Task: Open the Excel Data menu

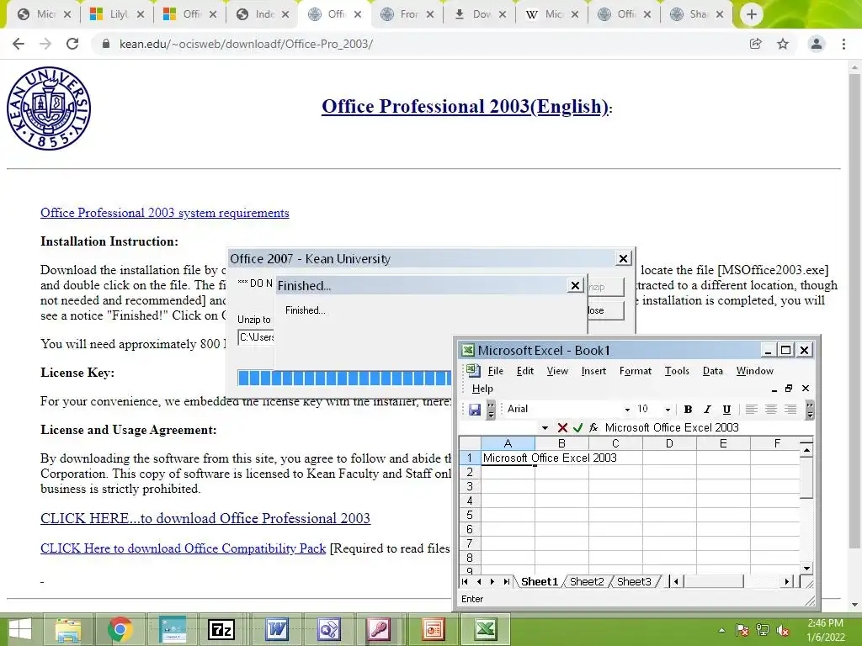Action: tap(712, 371)
